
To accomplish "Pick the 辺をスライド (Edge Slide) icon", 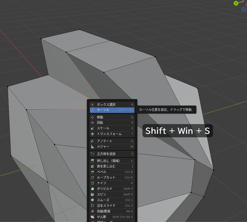I will tap(92, 206).
